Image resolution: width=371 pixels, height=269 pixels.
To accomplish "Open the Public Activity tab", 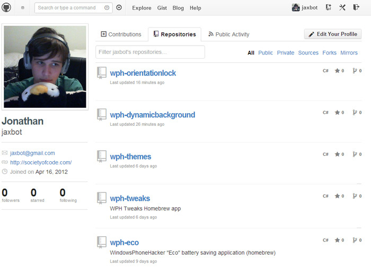I will 228,34.
